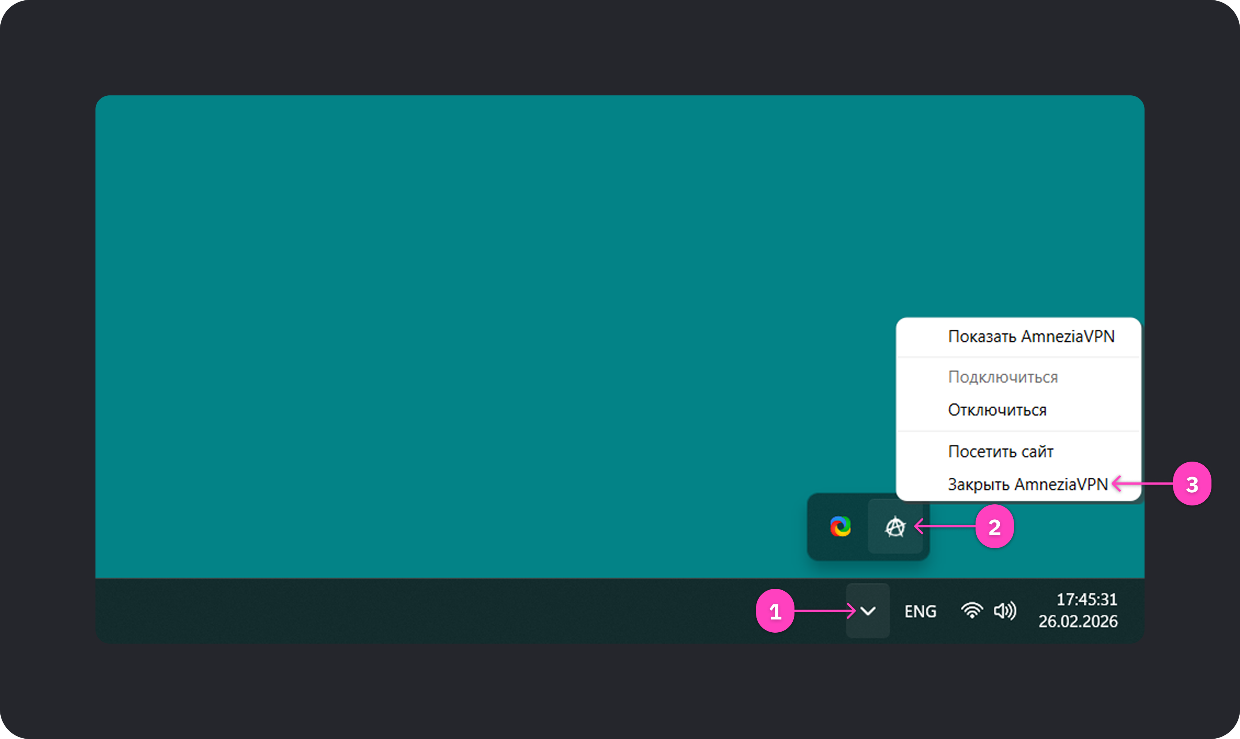
Task: Click the pink badge numbered 3
Action: pos(1192,484)
